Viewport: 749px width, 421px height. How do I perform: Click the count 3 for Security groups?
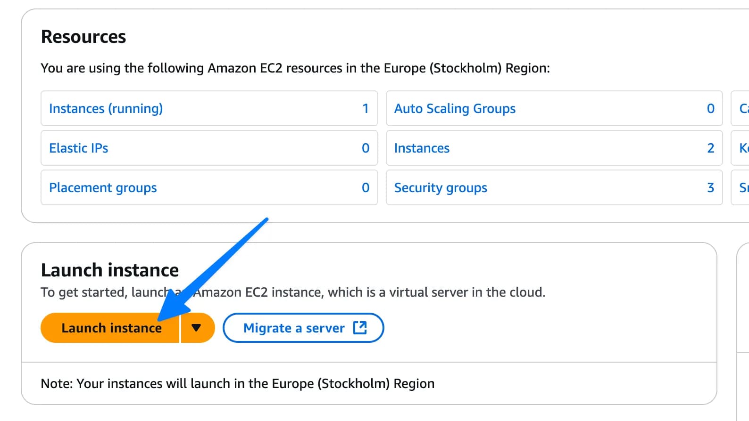tap(711, 187)
